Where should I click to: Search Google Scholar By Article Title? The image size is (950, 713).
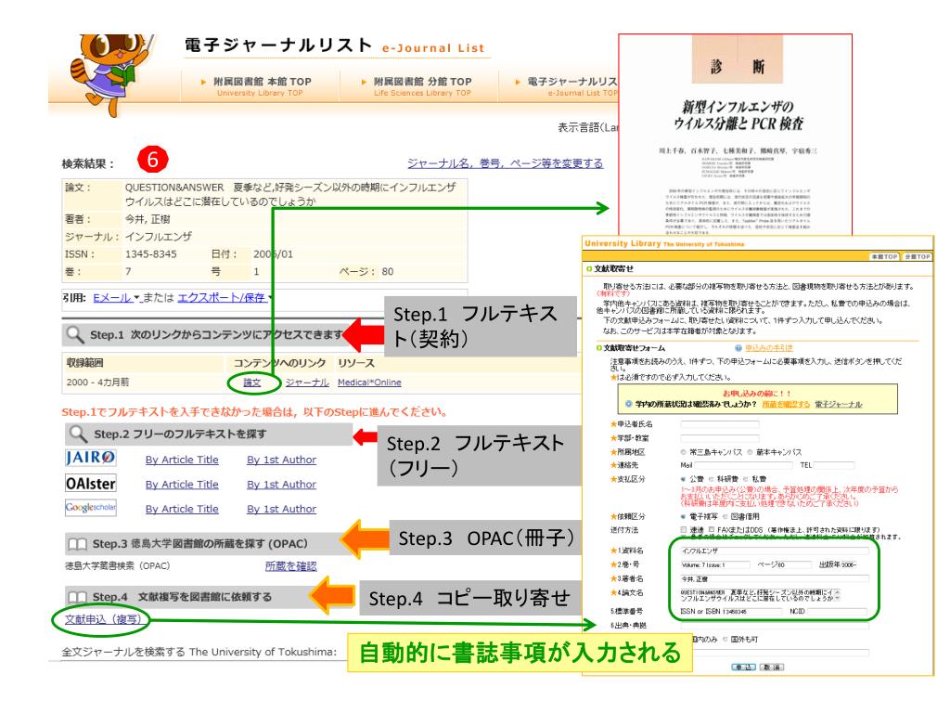[x=182, y=509]
